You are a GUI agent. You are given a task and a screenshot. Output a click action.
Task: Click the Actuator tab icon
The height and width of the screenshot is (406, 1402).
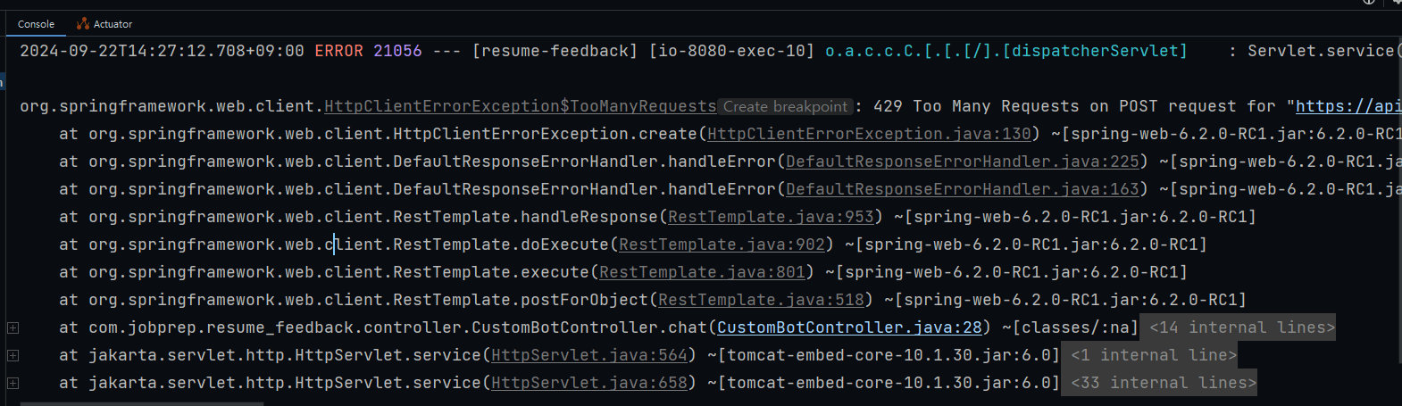tap(83, 24)
